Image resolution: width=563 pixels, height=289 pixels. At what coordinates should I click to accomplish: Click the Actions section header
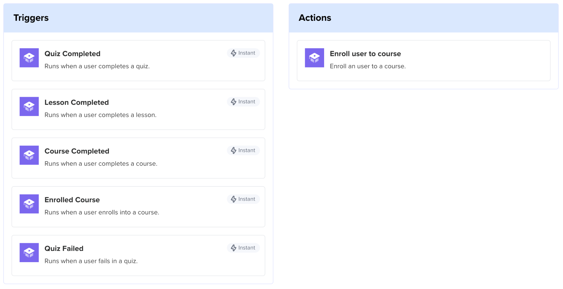click(x=315, y=18)
